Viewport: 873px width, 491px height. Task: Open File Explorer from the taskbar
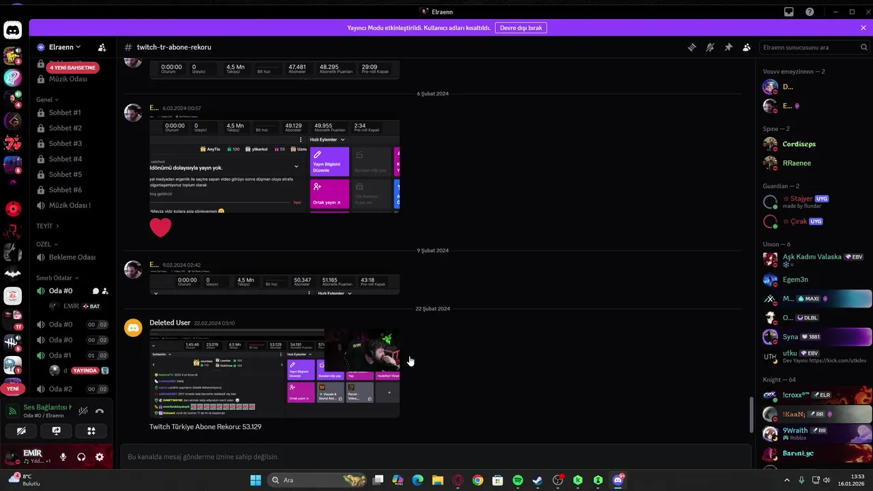[x=438, y=480]
